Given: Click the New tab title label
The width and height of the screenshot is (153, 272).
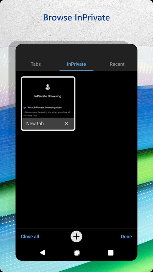Looking at the screenshot, I should click(x=35, y=124).
